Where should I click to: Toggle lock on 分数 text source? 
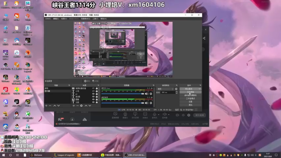(x=97, y=102)
